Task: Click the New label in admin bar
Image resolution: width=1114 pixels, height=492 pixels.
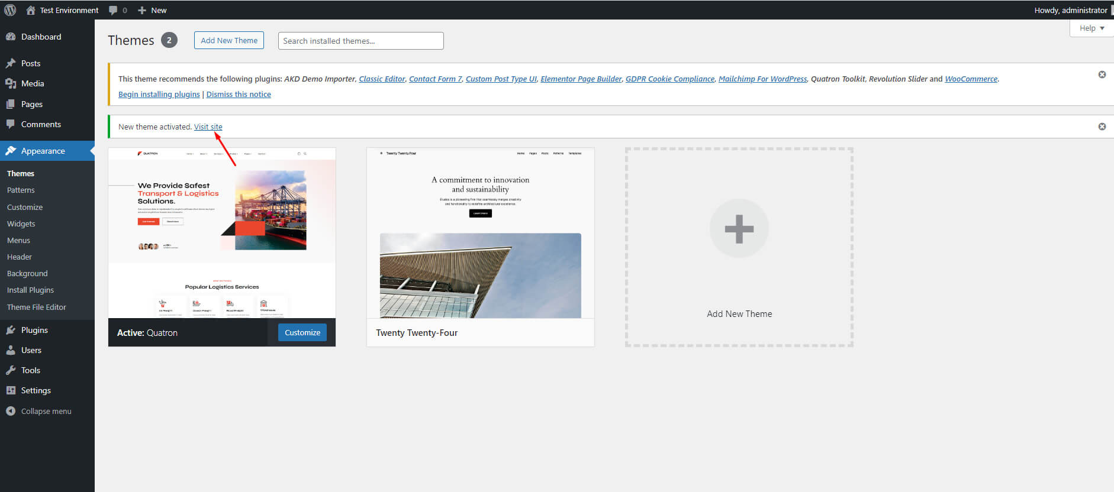Action: coord(159,10)
